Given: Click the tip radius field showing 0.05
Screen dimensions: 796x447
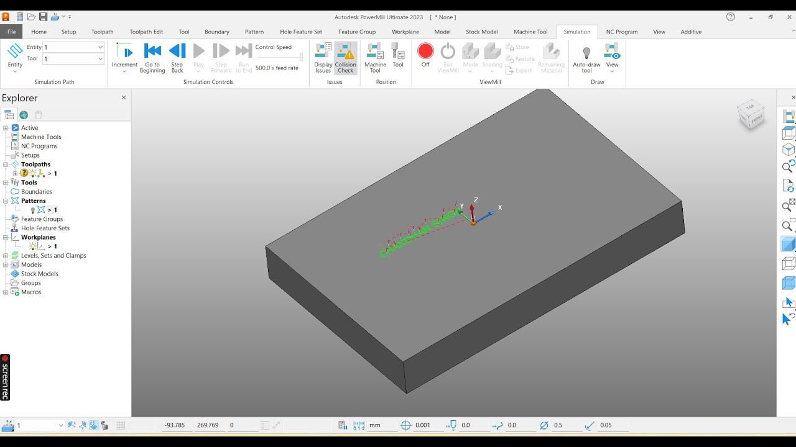Looking at the screenshot, I should tap(613, 425).
